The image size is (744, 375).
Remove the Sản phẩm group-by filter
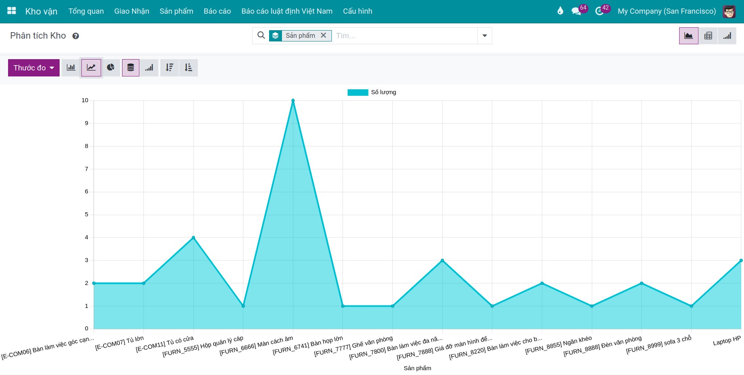pyautogui.click(x=323, y=35)
